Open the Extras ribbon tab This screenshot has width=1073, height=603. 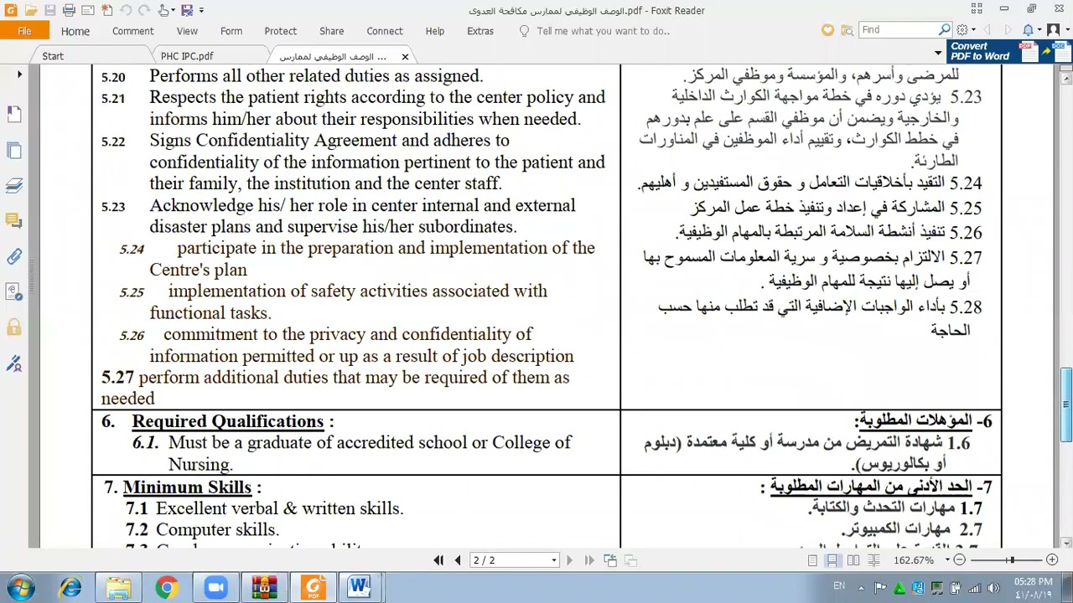[x=480, y=31]
